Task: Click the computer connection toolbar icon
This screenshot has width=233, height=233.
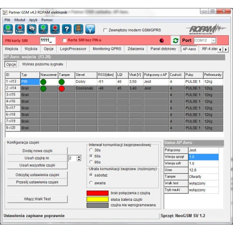Action: [32, 29]
